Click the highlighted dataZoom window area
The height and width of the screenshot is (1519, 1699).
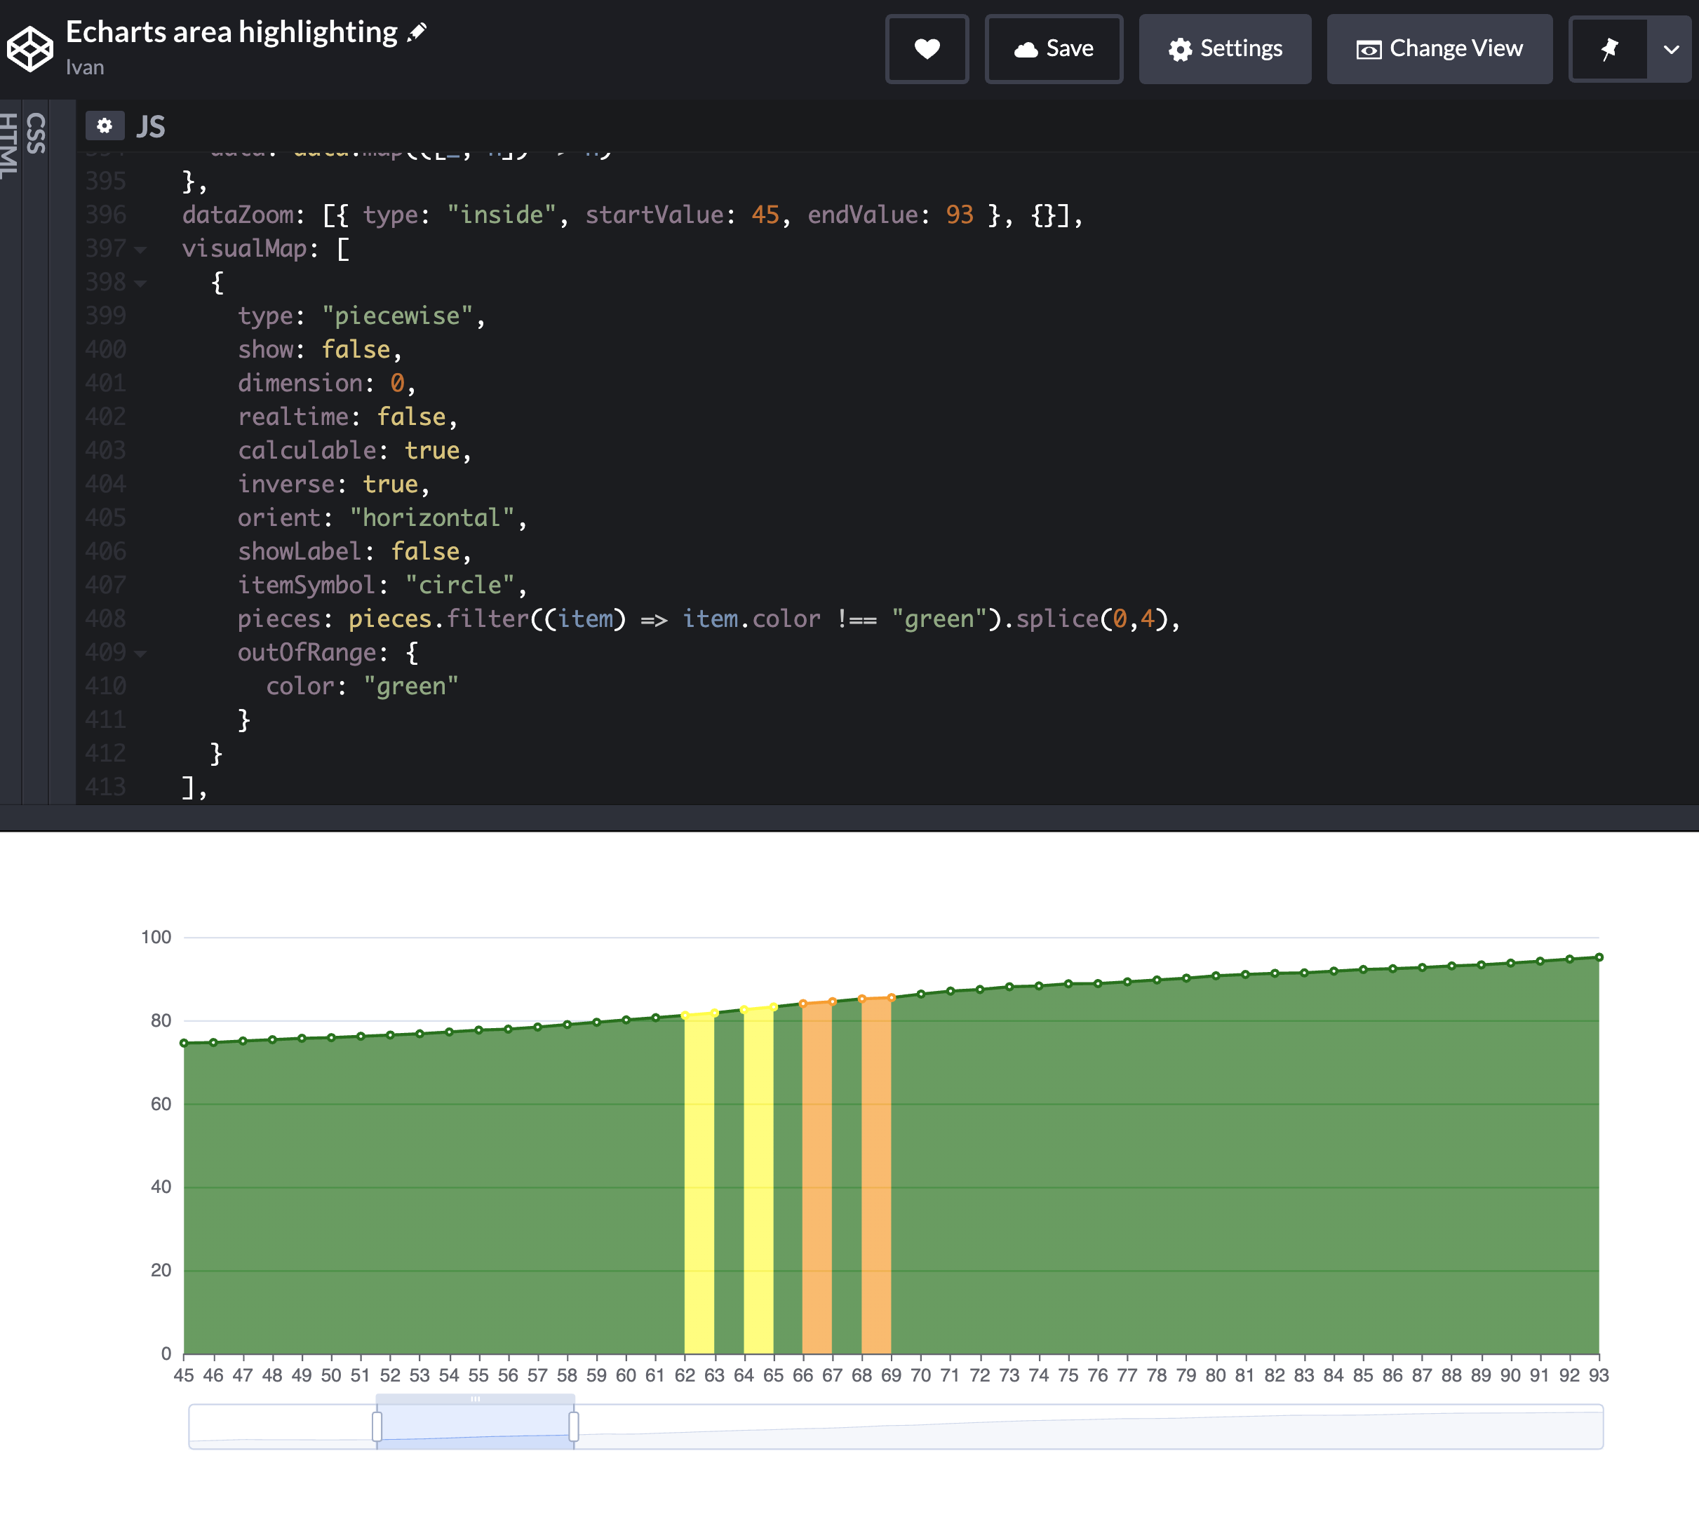pos(476,1427)
